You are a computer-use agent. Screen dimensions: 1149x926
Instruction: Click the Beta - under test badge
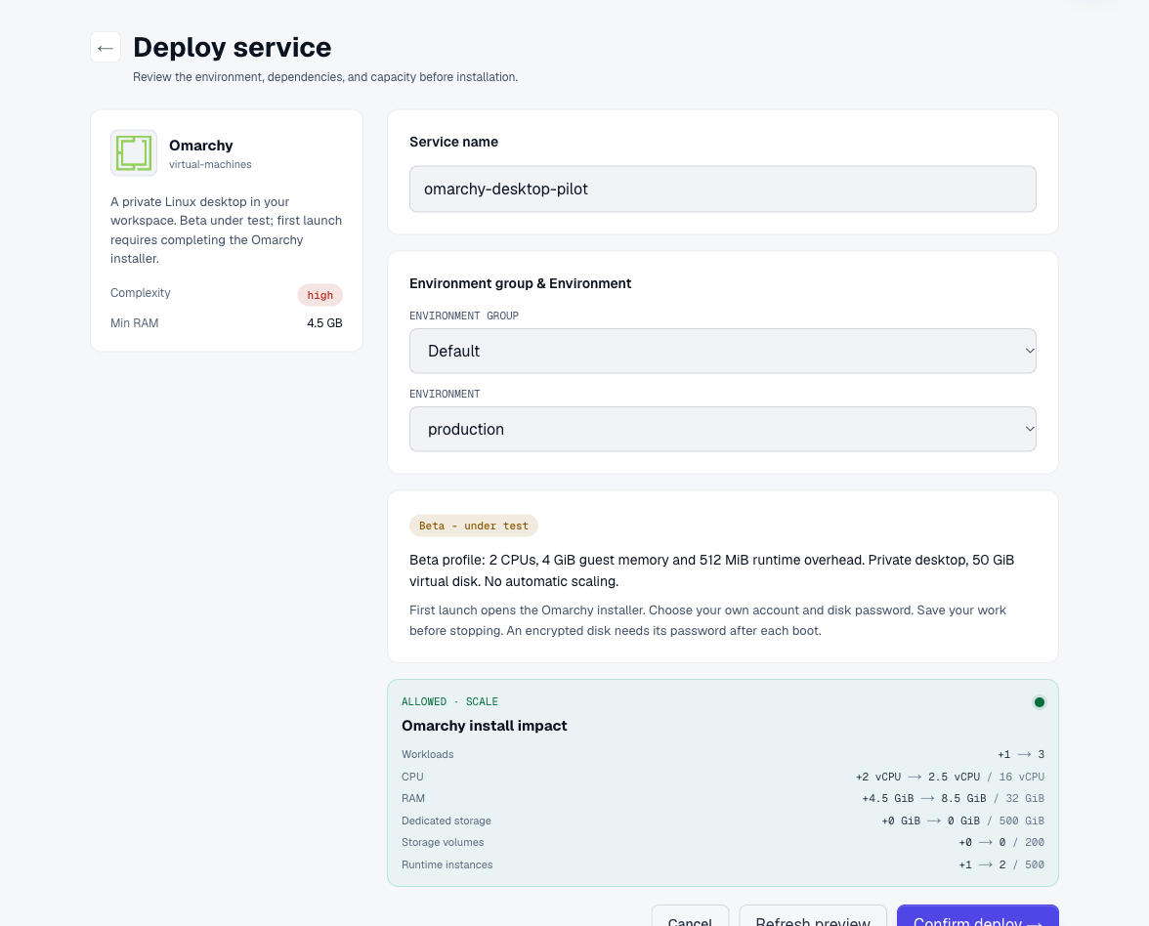[473, 526]
